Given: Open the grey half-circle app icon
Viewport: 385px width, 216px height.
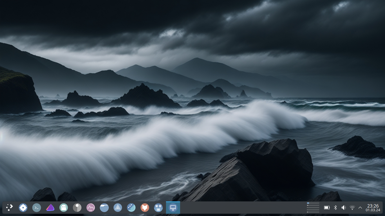Looking at the screenshot, I should click(x=77, y=208).
